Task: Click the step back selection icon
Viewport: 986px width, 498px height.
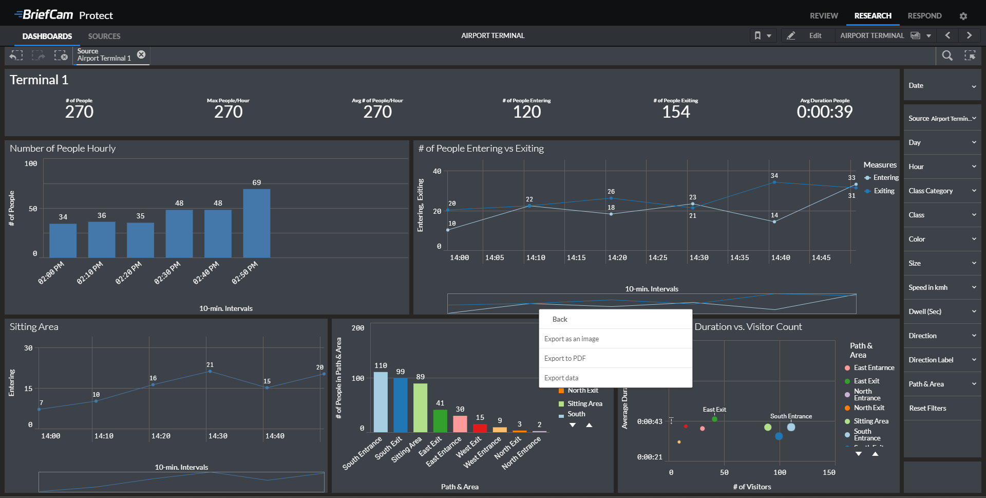Action: point(16,56)
